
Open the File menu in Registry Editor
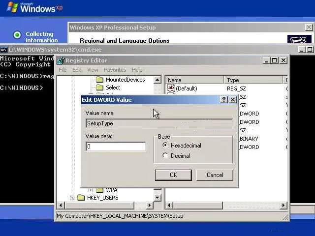(x=63, y=70)
